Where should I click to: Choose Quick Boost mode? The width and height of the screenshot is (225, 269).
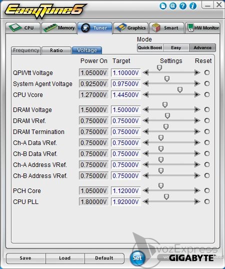click(x=150, y=47)
